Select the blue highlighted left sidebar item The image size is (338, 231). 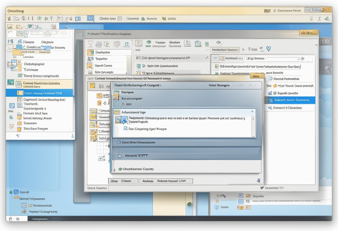click(x=39, y=93)
